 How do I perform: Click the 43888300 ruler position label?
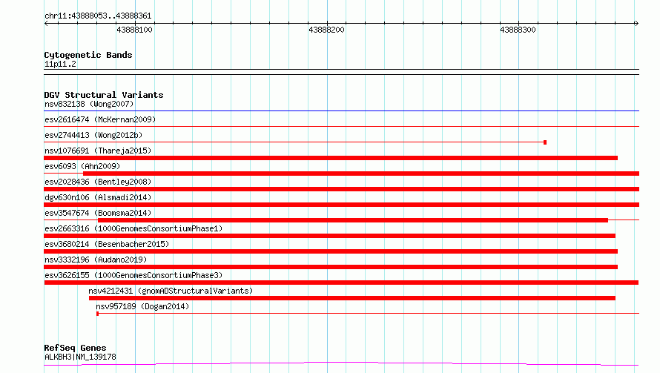click(518, 30)
